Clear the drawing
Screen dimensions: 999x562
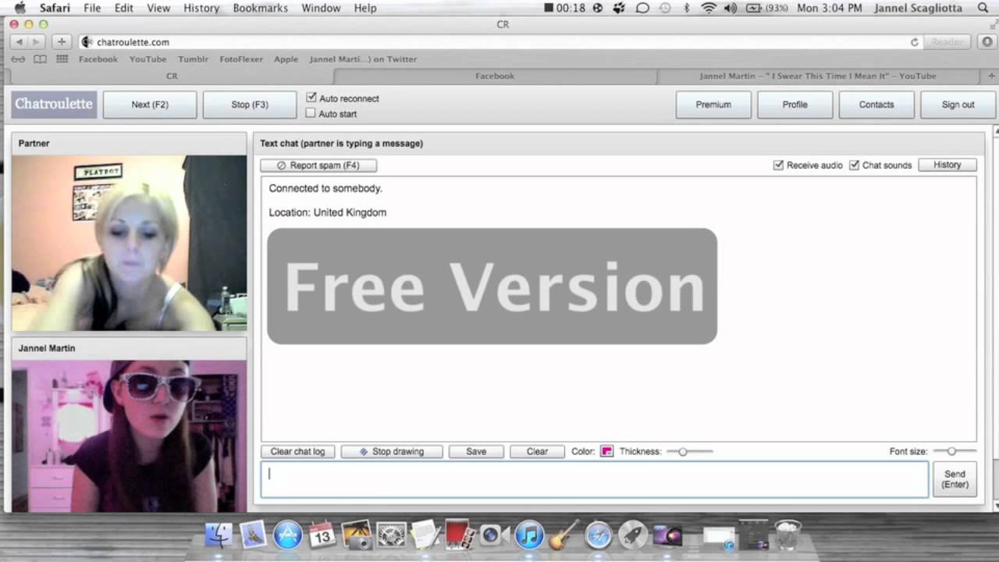[537, 451]
